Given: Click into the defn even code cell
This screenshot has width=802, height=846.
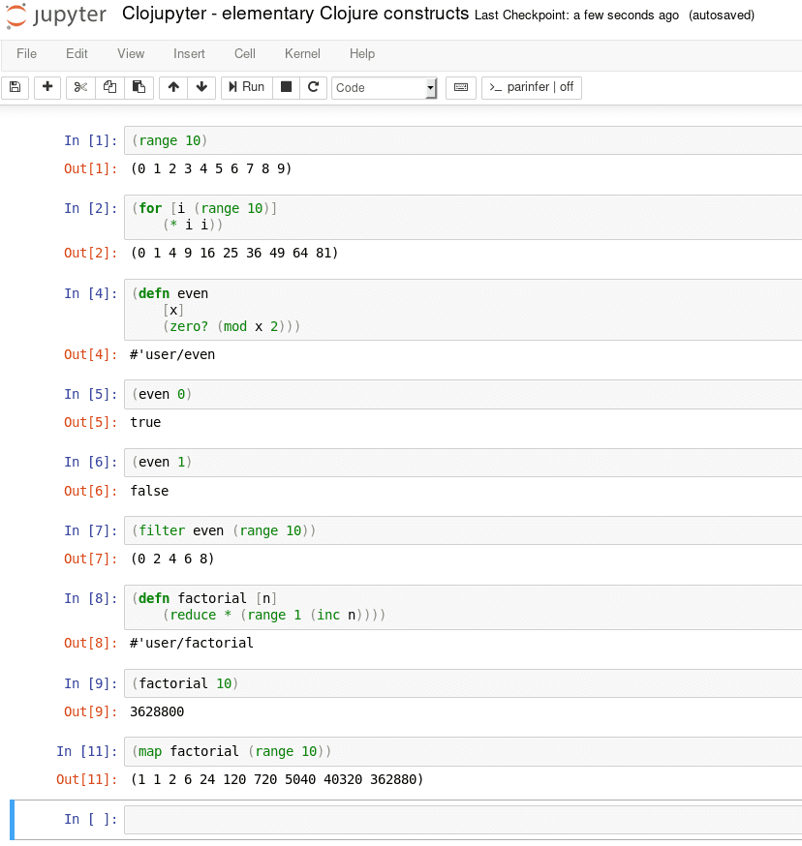Looking at the screenshot, I should pyautogui.click(x=463, y=310).
